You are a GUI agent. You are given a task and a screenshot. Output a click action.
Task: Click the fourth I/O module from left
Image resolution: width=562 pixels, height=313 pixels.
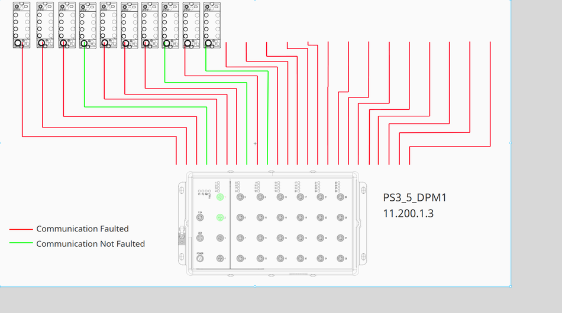87,25
